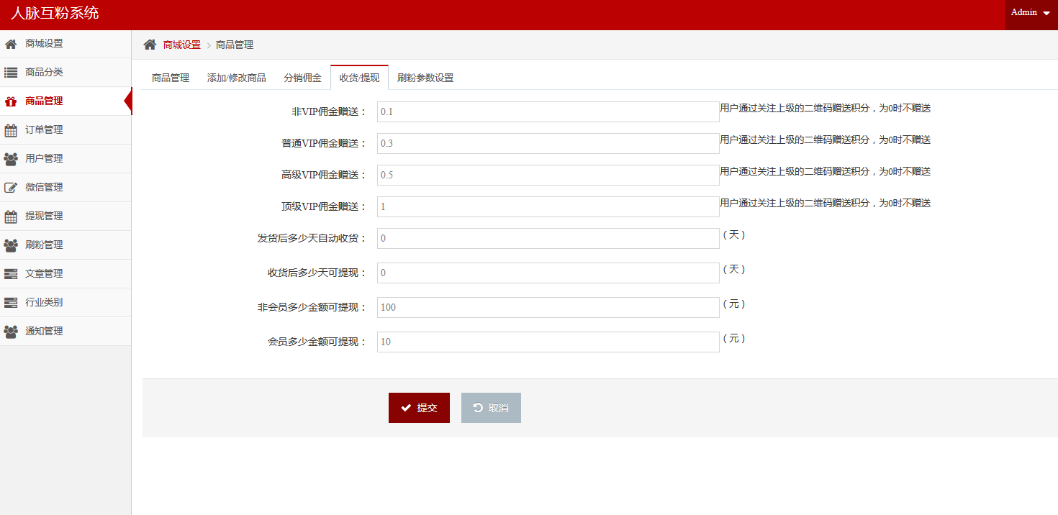Open the Admin user dropdown menu
The height and width of the screenshot is (515, 1058).
coord(1031,13)
